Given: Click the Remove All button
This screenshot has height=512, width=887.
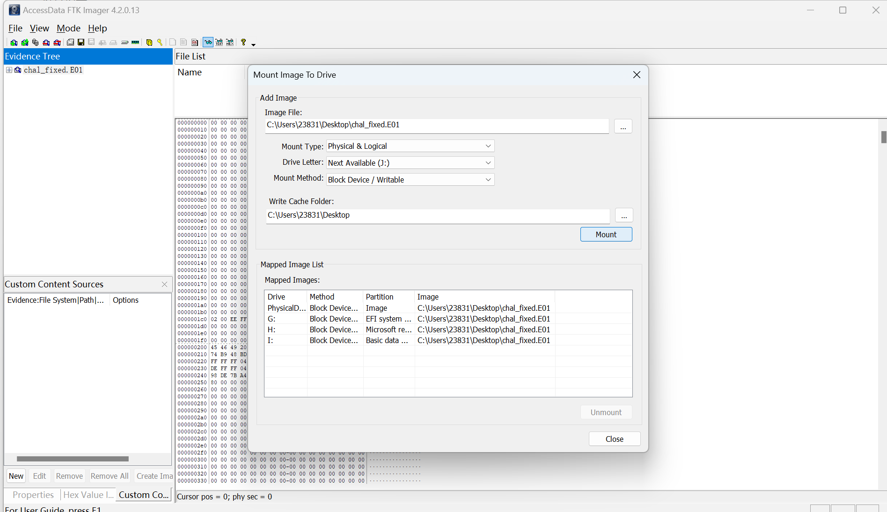Looking at the screenshot, I should [110, 476].
